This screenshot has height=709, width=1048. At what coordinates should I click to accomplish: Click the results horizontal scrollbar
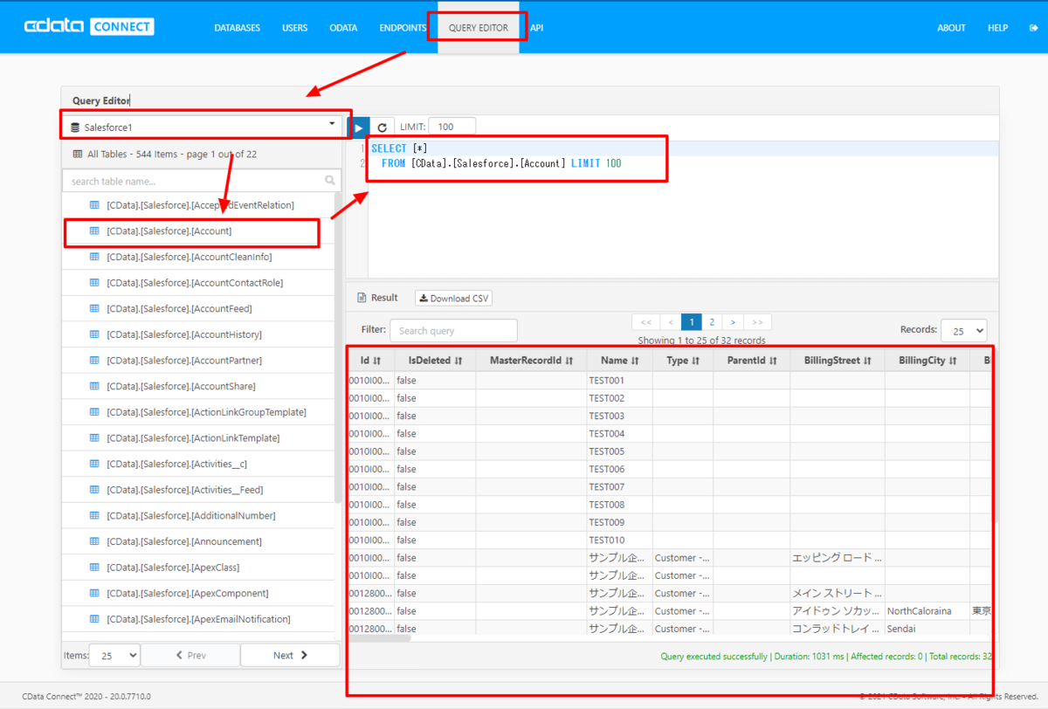pos(379,638)
